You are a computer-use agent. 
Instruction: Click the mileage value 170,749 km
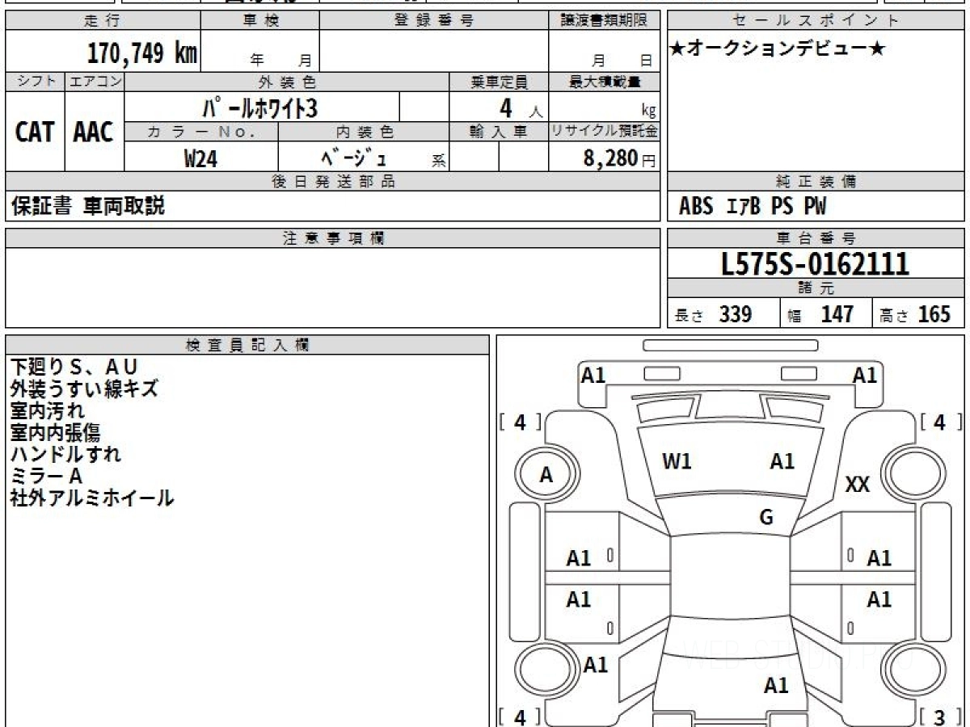142,53
